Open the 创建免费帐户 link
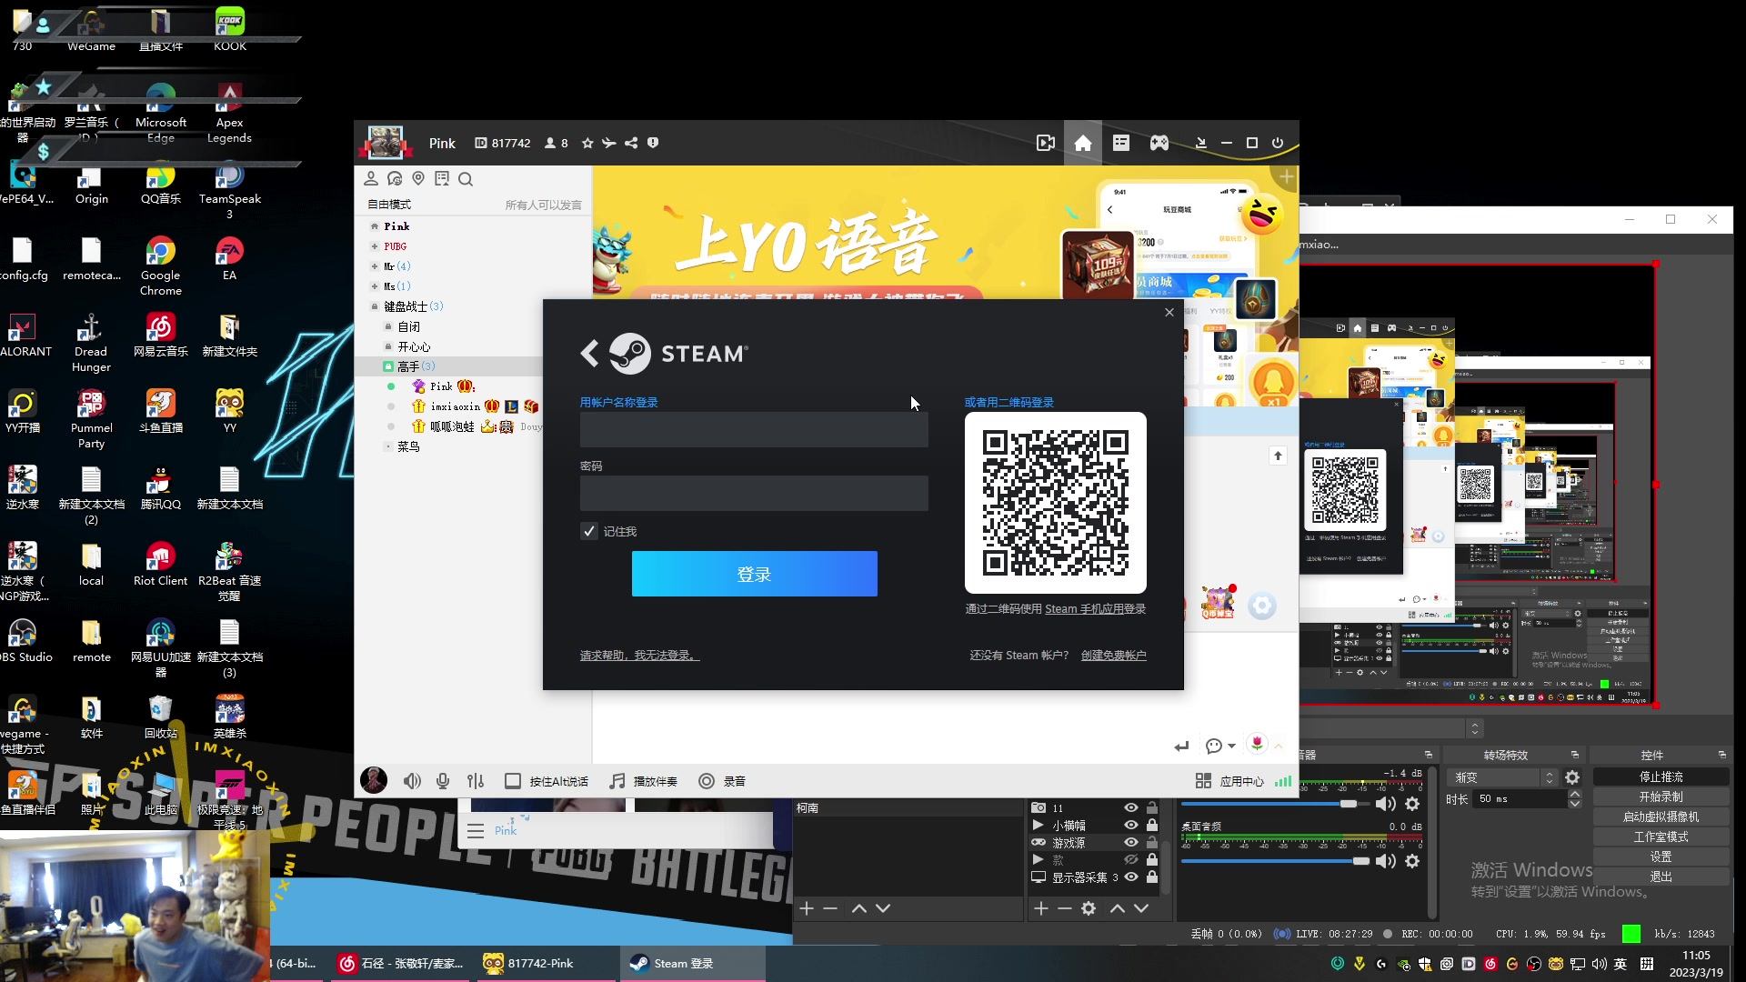This screenshot has height=982, width=1746. pos(1114,655)
